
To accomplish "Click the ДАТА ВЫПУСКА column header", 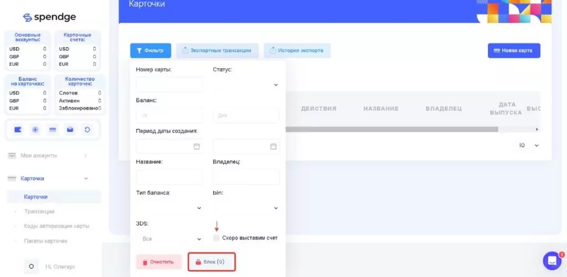I will click(506, 109).
